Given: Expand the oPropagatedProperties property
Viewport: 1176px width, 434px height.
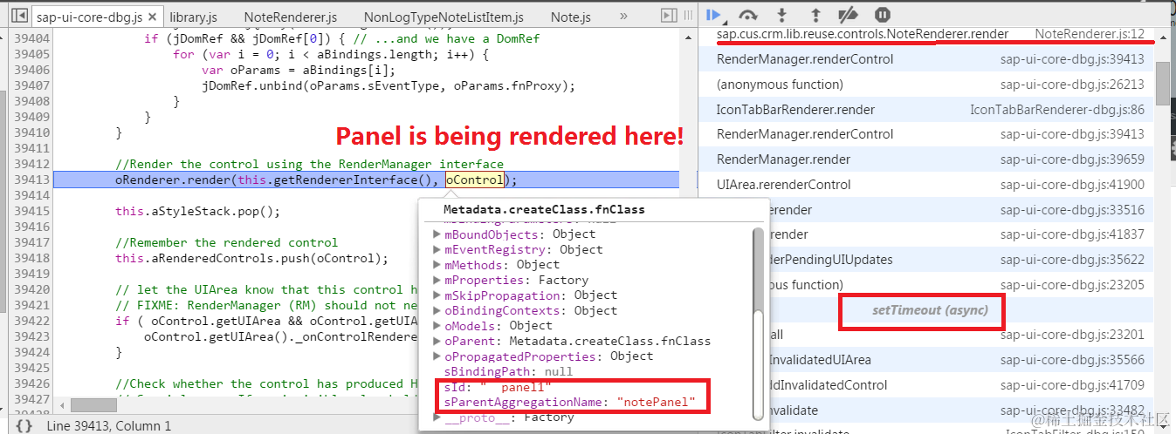Looking at the screenshot, I should click(437, 356).
